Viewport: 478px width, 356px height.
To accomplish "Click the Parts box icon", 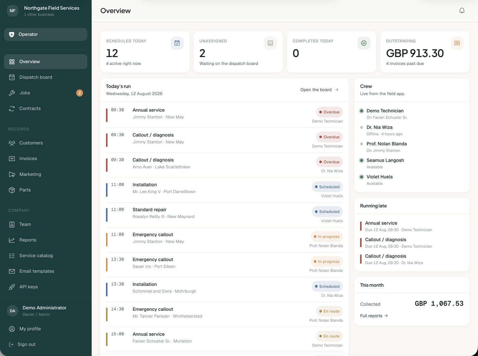I will coord(12,190).
